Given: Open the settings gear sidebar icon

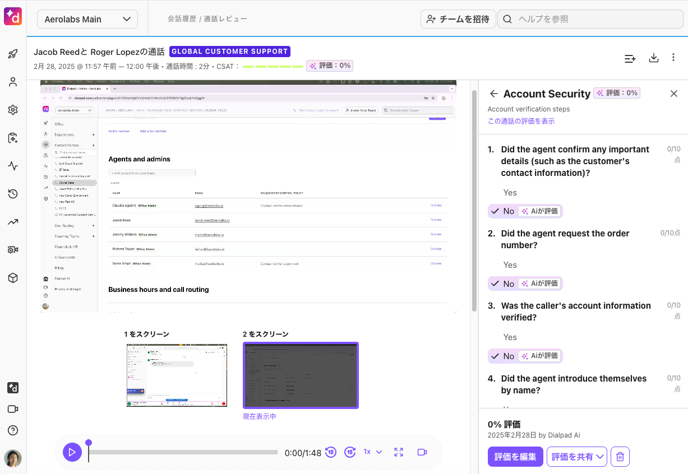Looking at the screenshot, I should click(13, 110).
